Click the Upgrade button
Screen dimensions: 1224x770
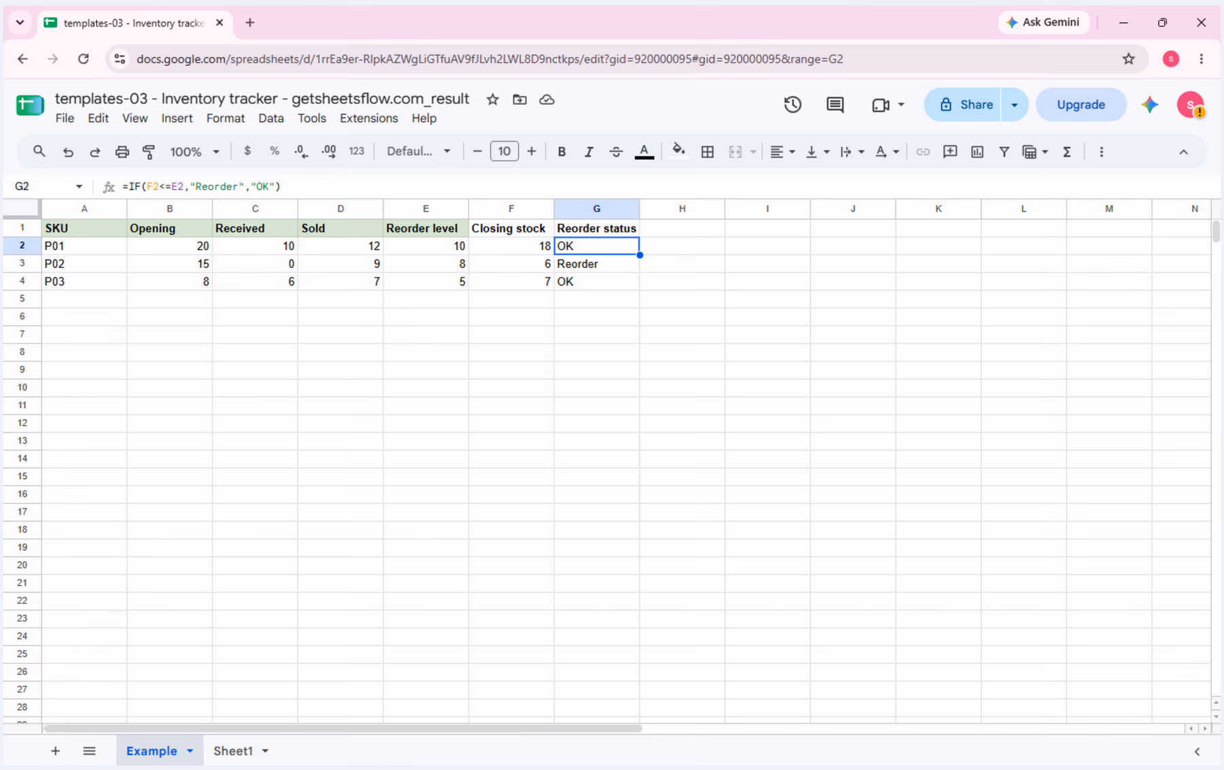[x=1081, y=105]
